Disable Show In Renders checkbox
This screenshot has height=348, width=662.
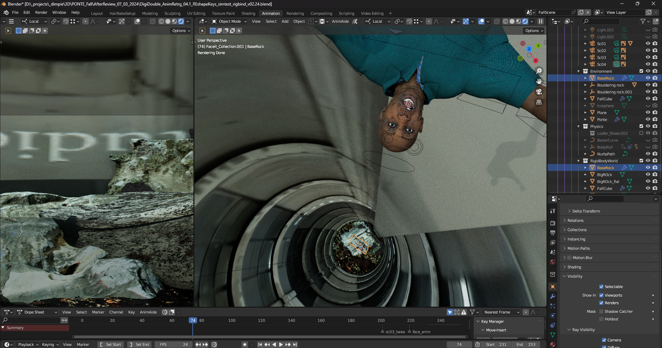(x=601, y=303)
